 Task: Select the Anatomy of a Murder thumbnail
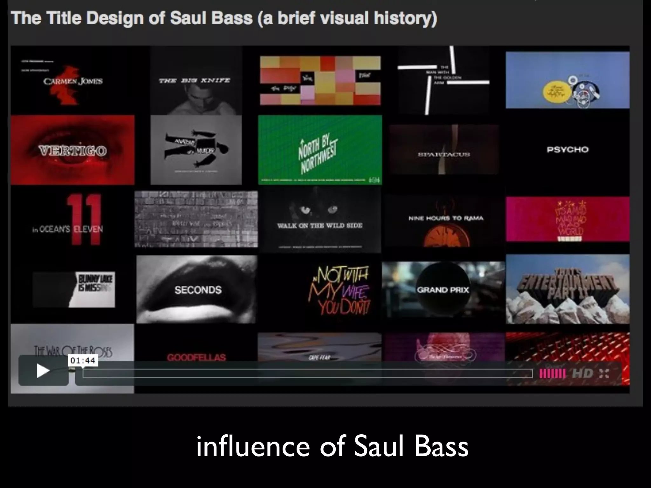(196, 150)
